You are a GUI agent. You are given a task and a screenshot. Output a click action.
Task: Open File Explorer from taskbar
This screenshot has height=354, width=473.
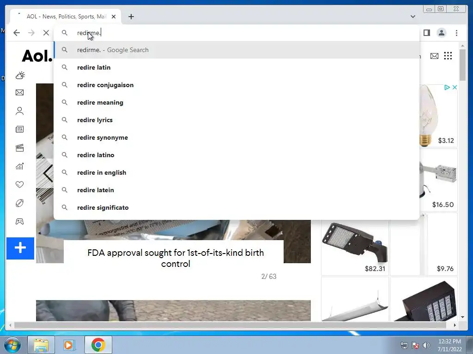pyautogui.click(x=41, y=345)
